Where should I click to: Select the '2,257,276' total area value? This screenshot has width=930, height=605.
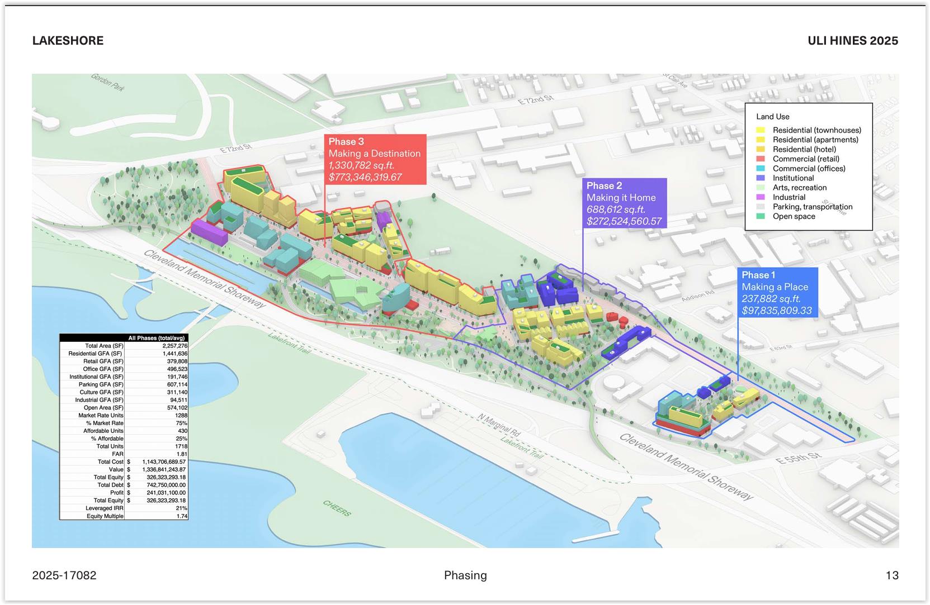point(175,346)
